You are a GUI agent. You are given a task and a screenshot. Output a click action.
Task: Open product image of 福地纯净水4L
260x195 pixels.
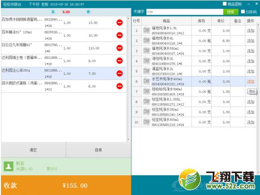(x=147, y=40)
